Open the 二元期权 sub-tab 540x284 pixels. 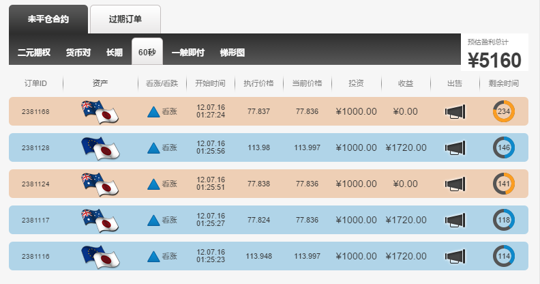coord(34,53)
